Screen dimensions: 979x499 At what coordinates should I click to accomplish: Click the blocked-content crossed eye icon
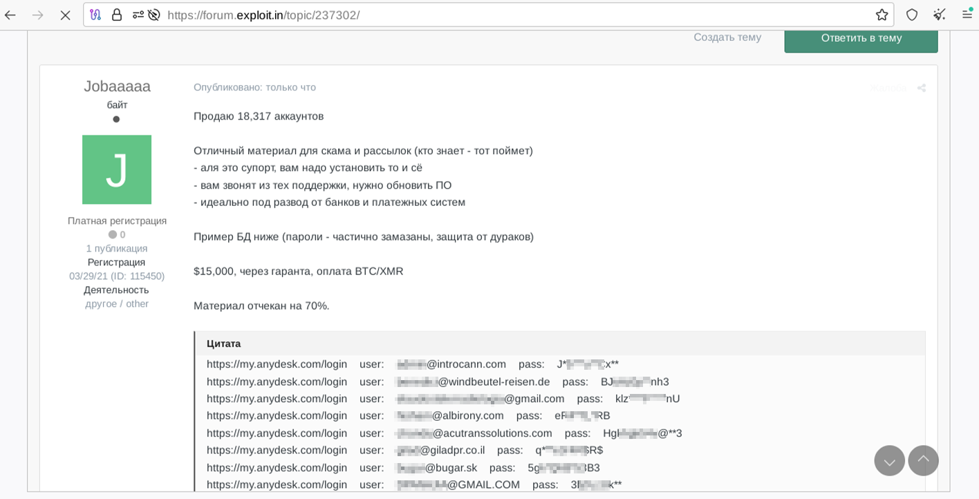153,14
